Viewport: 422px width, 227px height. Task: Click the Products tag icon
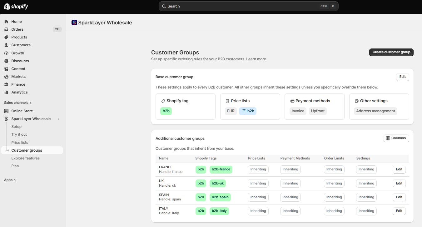coord(6,37)
